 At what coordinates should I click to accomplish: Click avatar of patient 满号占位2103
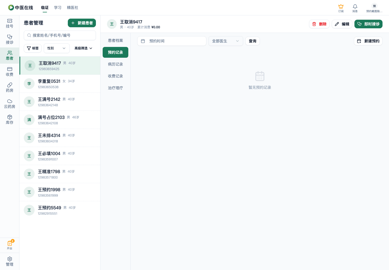coord(29,120)
